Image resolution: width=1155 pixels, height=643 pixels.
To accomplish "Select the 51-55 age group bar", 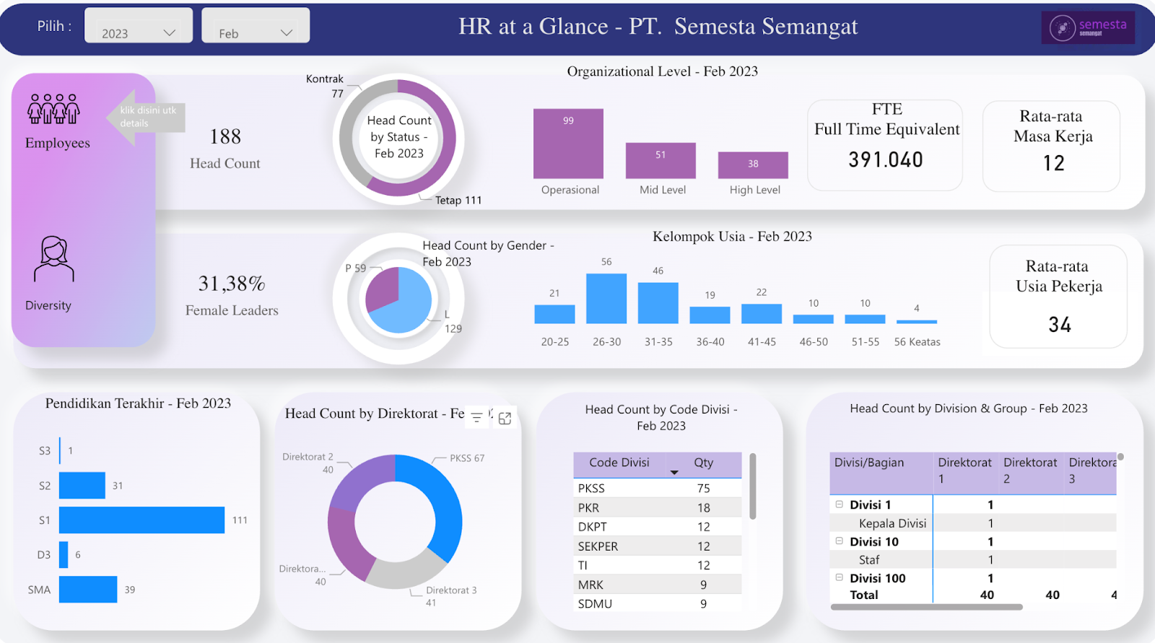I will pyautogui.click(x=865, y=319).
